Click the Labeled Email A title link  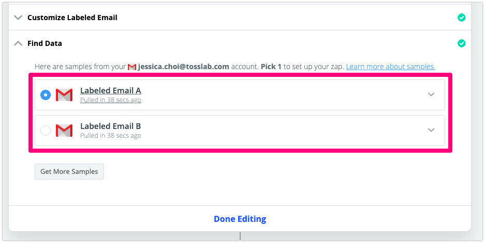coord(110,90)
